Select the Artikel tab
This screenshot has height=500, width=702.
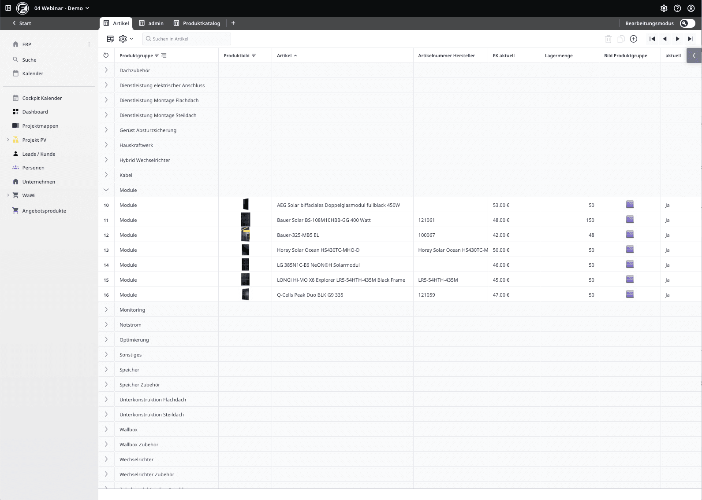[x=116, y=23]
